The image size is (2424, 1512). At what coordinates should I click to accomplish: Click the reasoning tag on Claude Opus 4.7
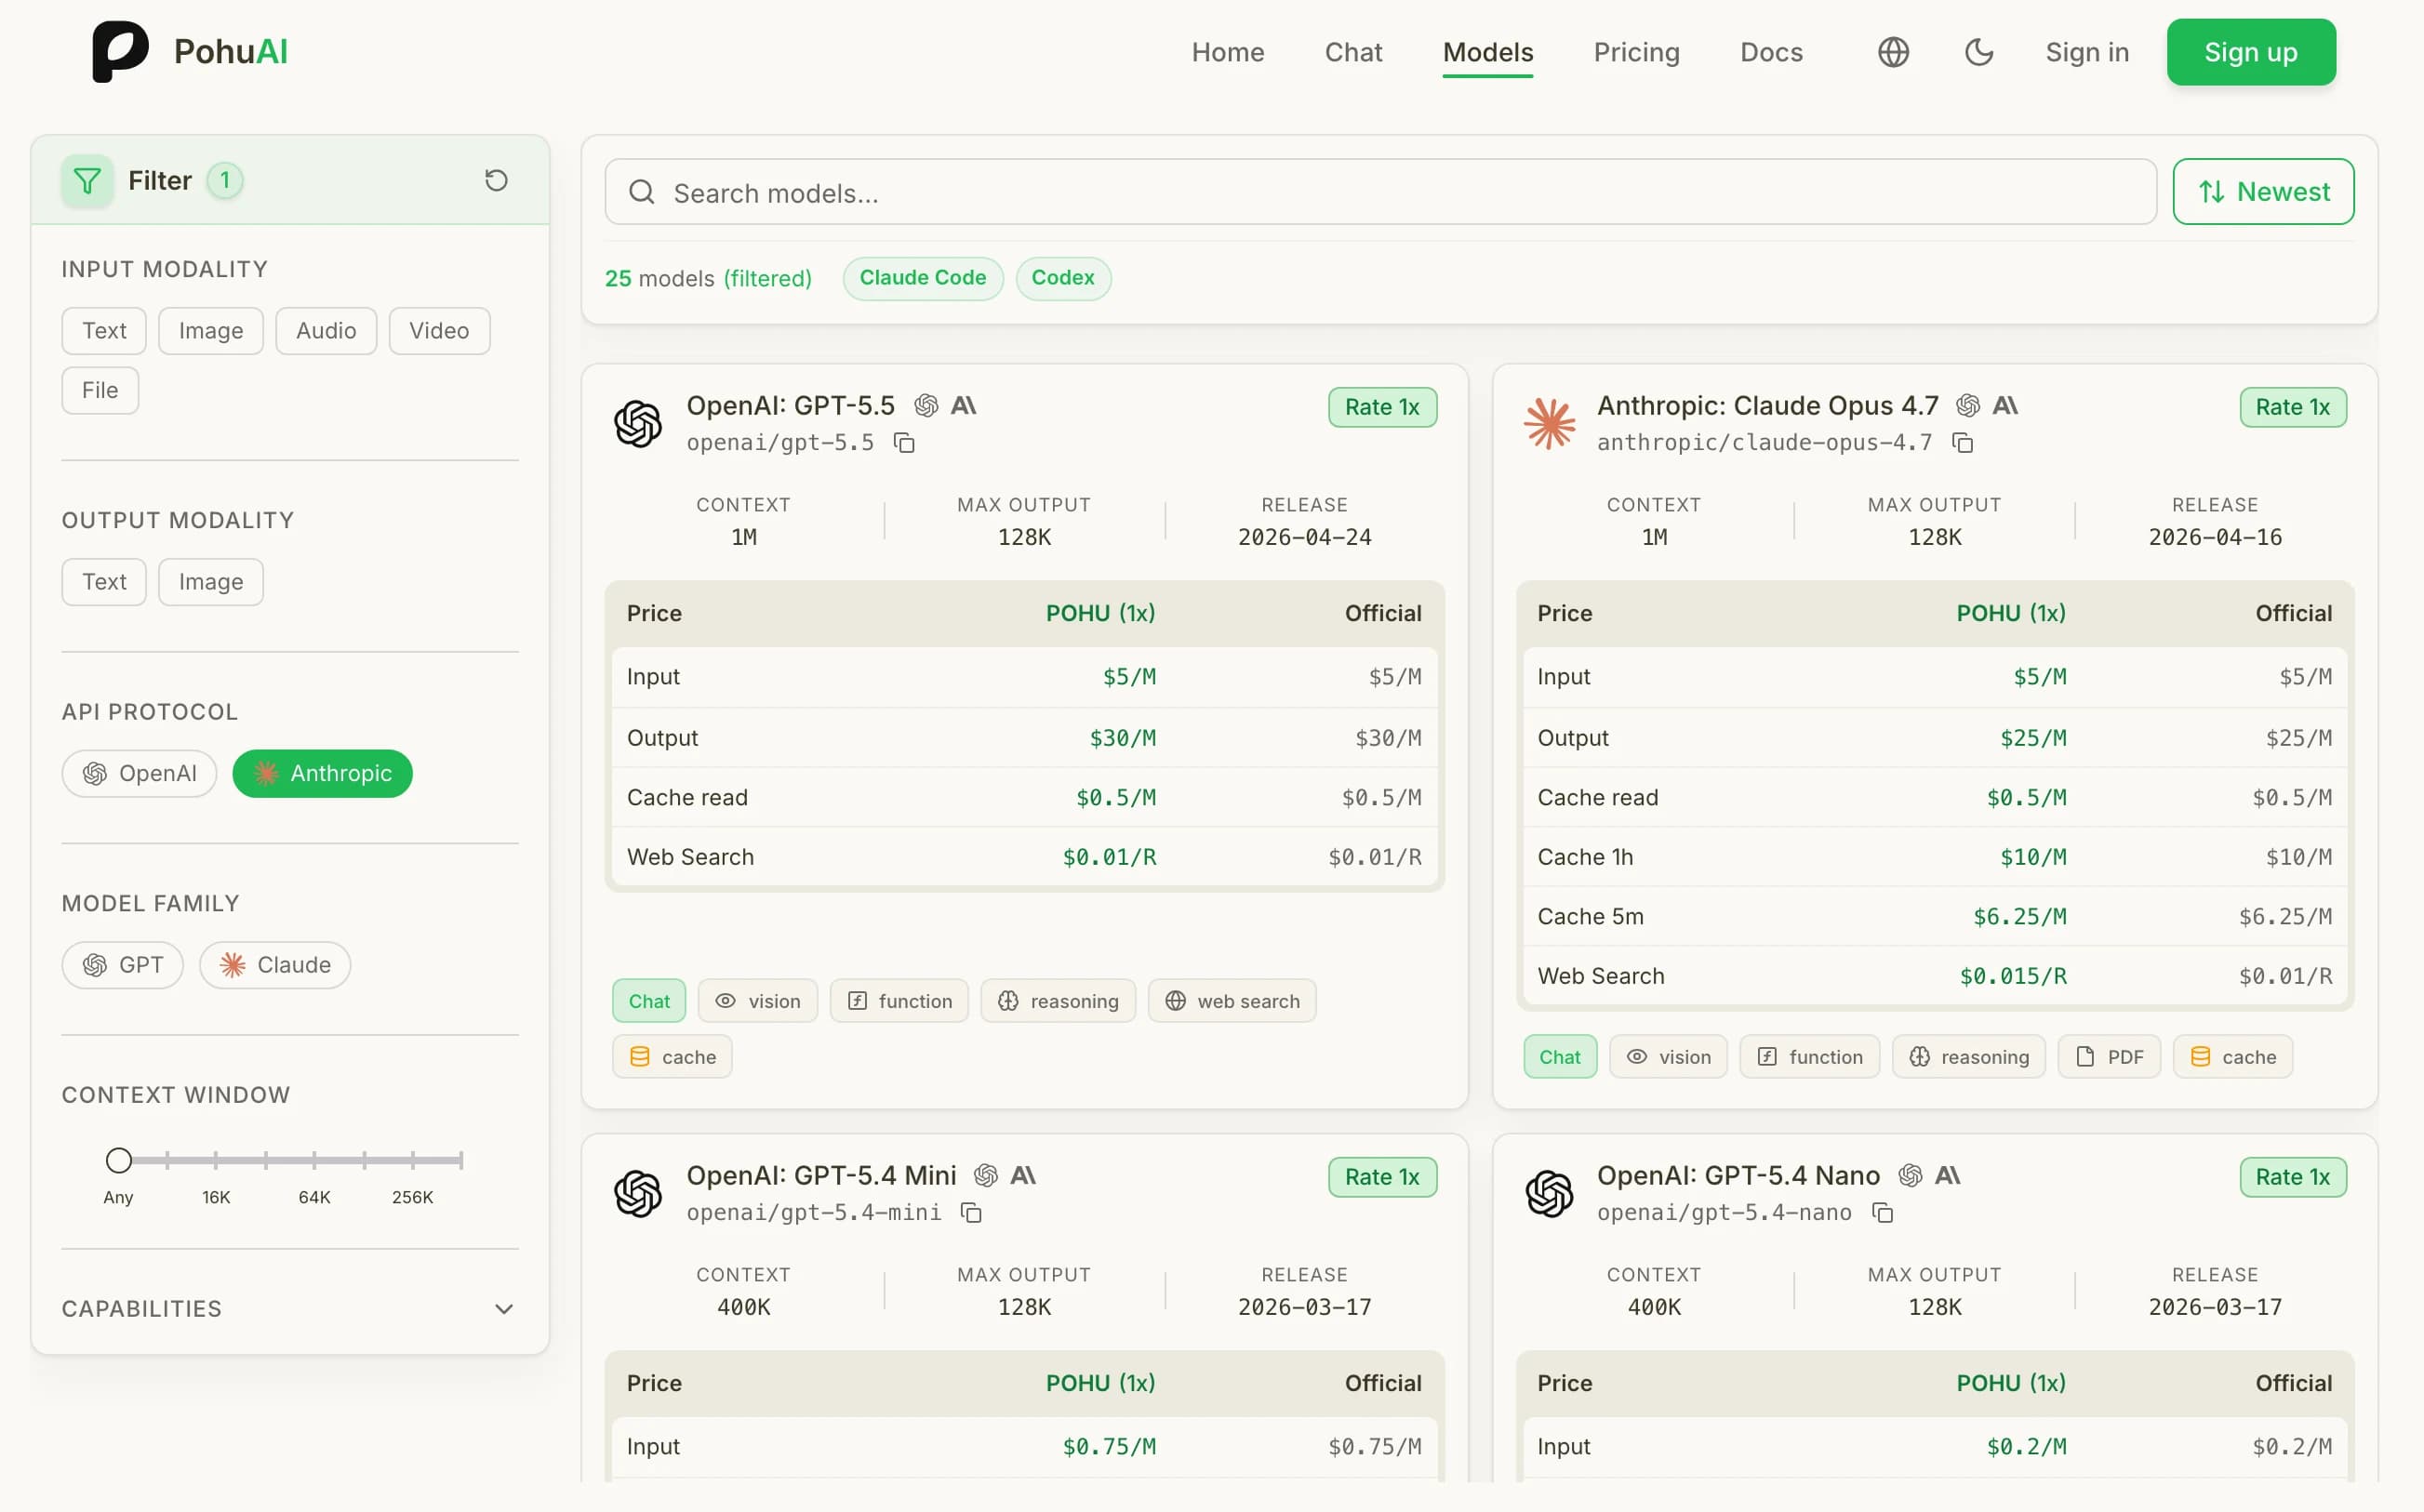point(1968,1057)
